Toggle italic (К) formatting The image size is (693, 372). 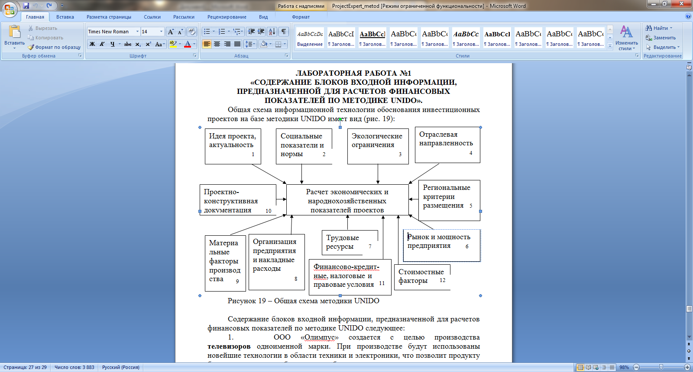point(102,44)
